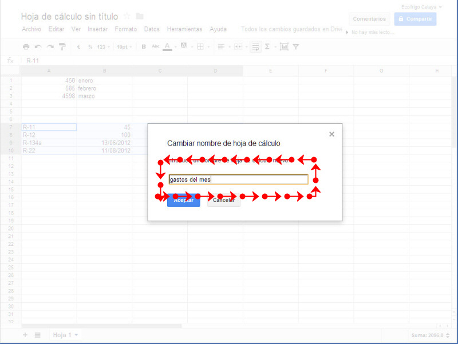Click the redo arrow icon
458x344 pixels.
coord(50,47)
